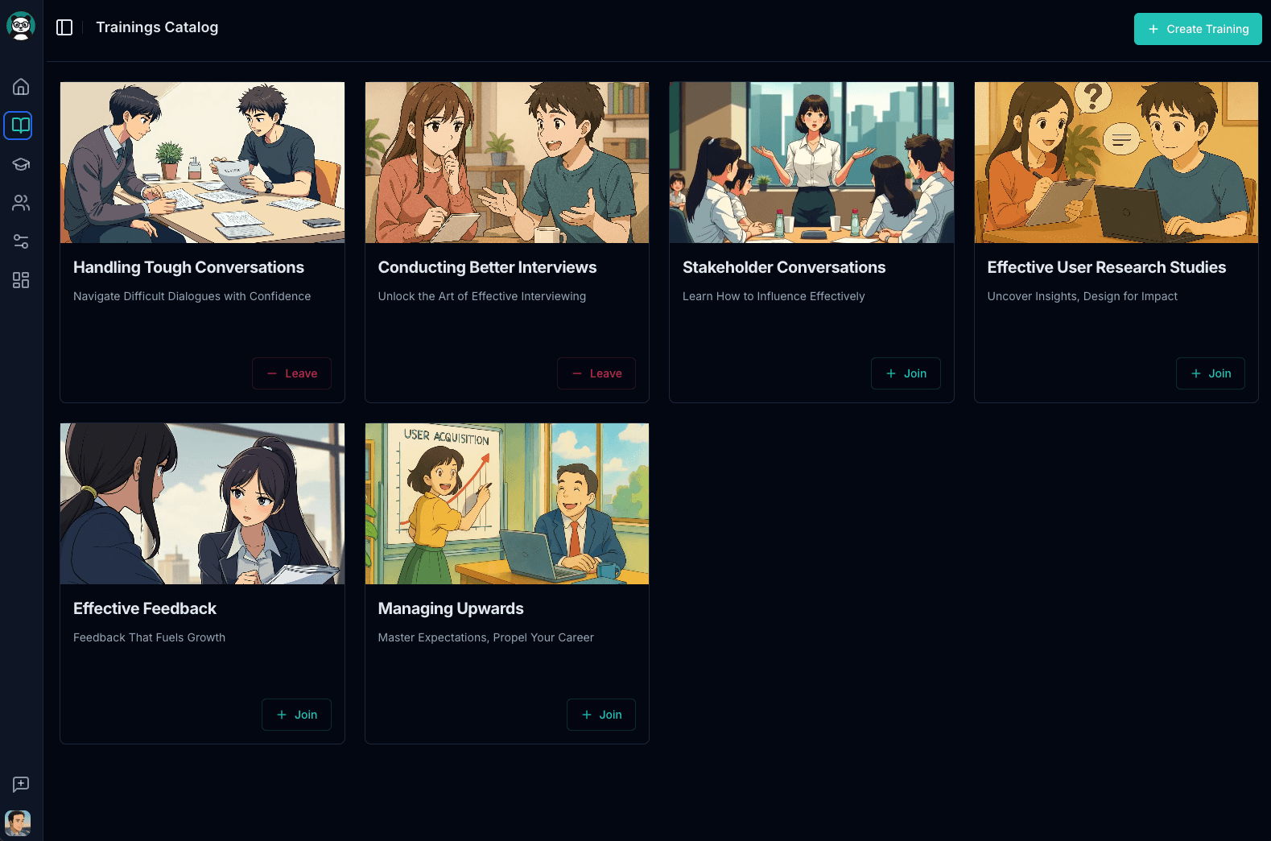Image resolution: width=1271 pixels, height=841 pixels.
Task: Open the Effective Feedback cover image
Action: coord(202,504)
